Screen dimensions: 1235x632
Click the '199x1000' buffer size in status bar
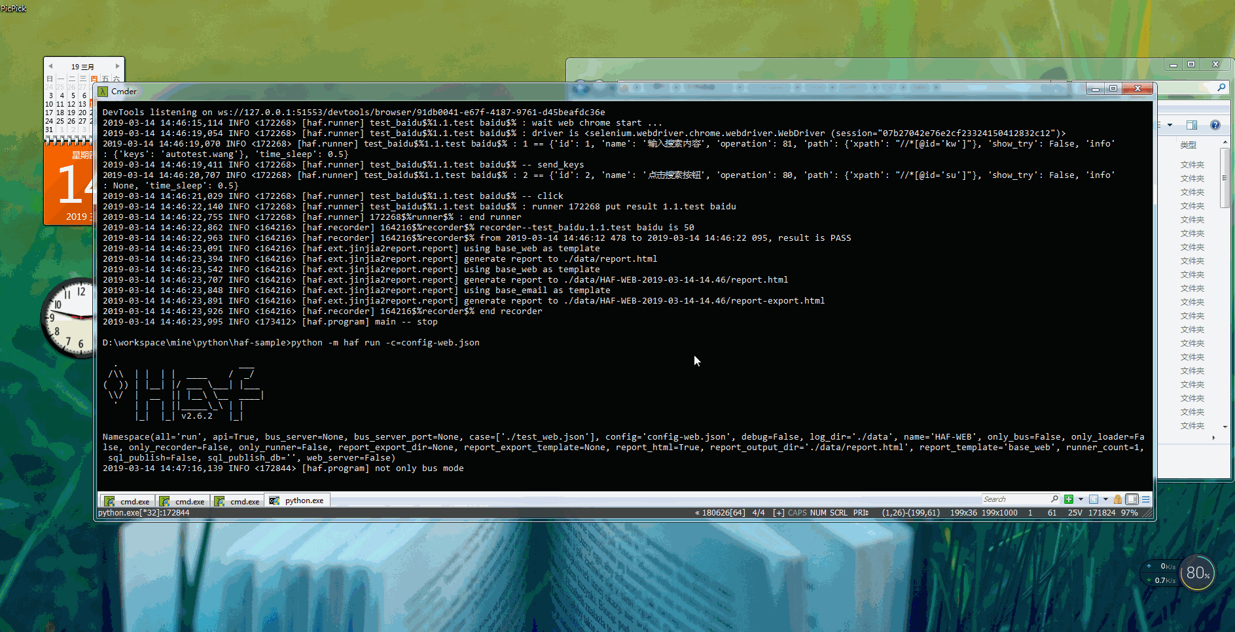(999, 513)
